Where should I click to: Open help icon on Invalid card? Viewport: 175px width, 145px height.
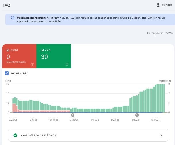(32, 64)
